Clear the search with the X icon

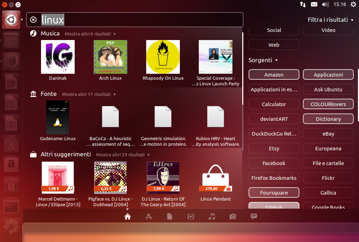pyautogui.click(x=33, y=20)
